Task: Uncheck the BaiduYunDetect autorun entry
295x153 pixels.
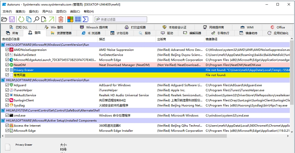Action: [x=7, y=55]
